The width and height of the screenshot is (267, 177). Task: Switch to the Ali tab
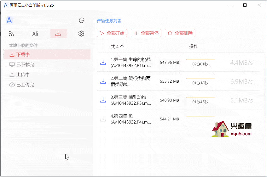(x=35, y=34)
